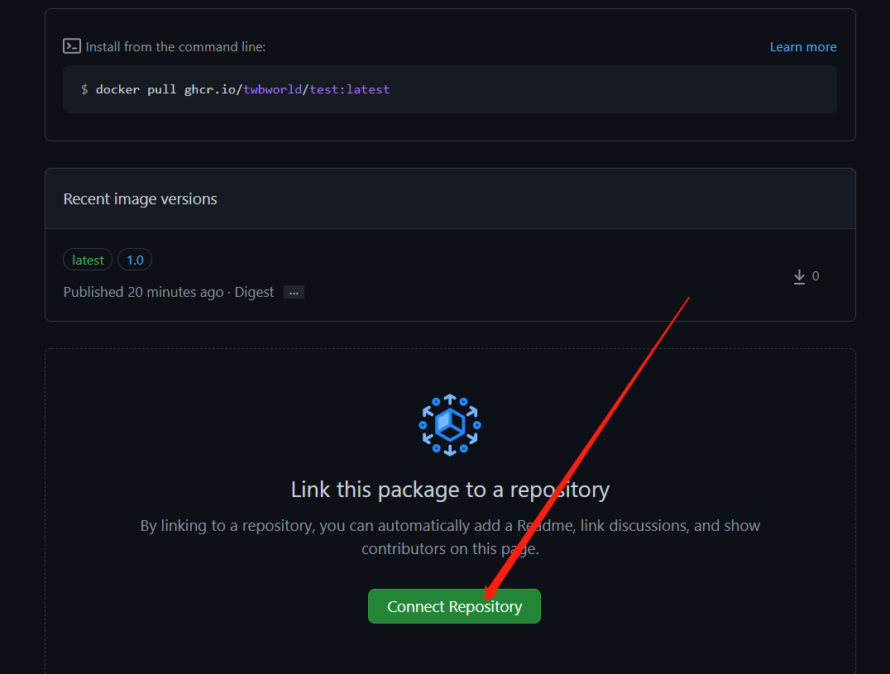Select the 1.0 version tag
The image size is (890, 674).
135,260
